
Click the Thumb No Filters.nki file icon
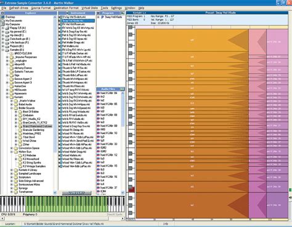coord(60,86)
